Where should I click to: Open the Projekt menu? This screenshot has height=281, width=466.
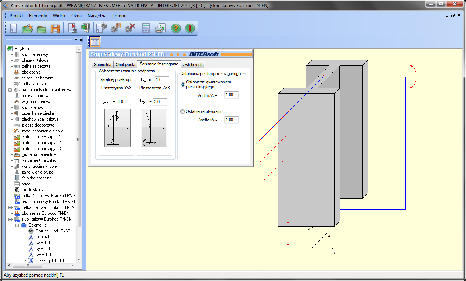click(x=16, y=16)
